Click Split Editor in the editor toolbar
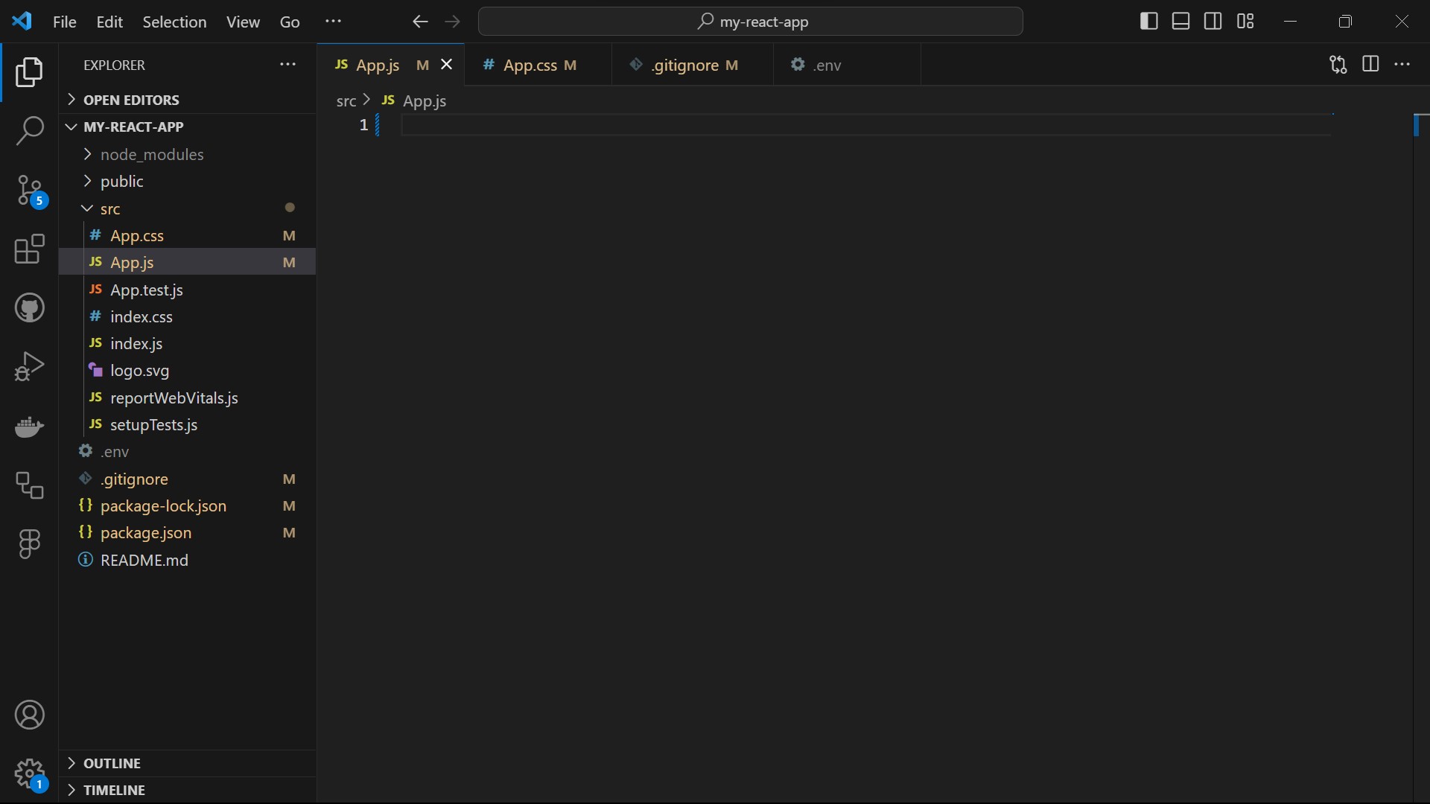 [1371, 65]
